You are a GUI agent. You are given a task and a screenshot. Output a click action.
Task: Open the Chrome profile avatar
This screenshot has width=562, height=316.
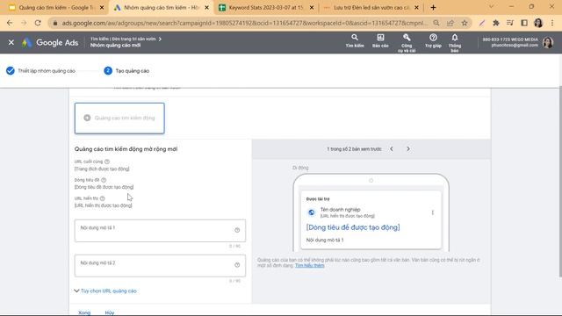point(538,23)
